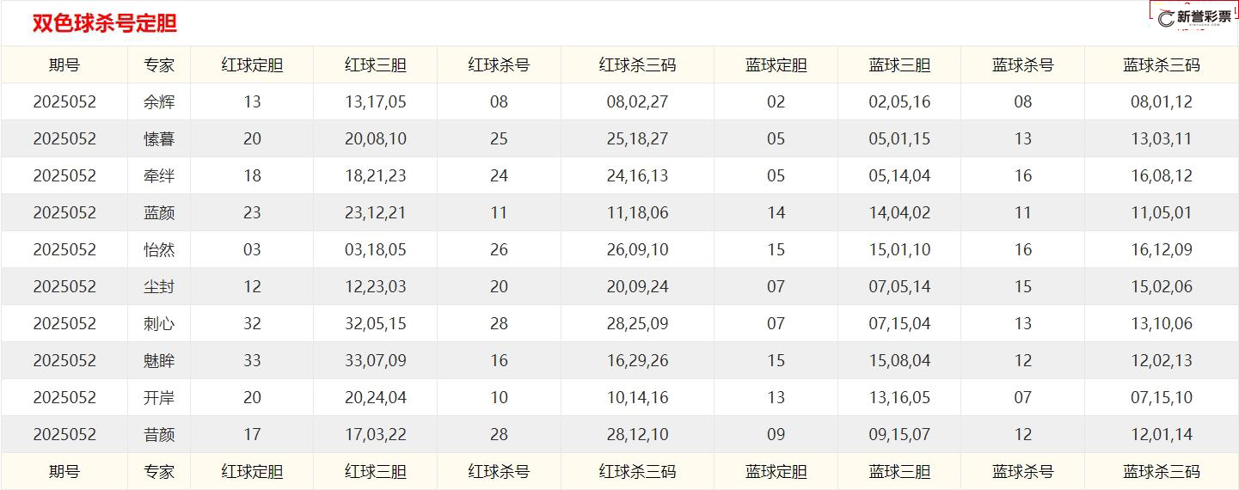1239x490 pixels.
Task: Click 尘封's 红球杀三码 value 20,09,24
Action: click(637, 286)
